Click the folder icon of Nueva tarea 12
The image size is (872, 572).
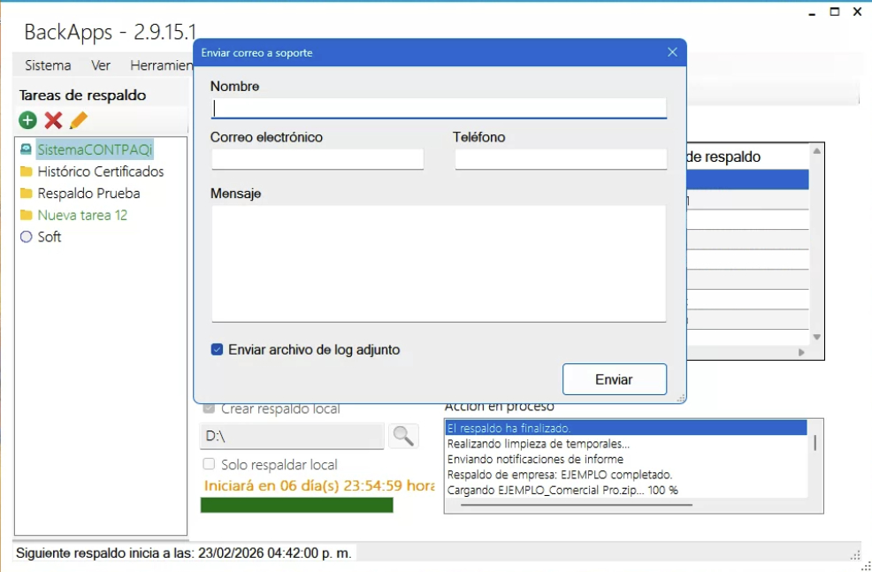tap(27, 215)
